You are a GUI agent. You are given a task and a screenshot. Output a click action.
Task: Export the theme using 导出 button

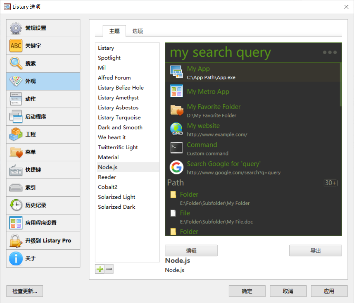pyautogui.click(x=315, y=250)
